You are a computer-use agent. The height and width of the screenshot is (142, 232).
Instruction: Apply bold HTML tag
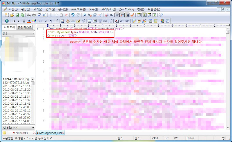[x=13, y=21]
